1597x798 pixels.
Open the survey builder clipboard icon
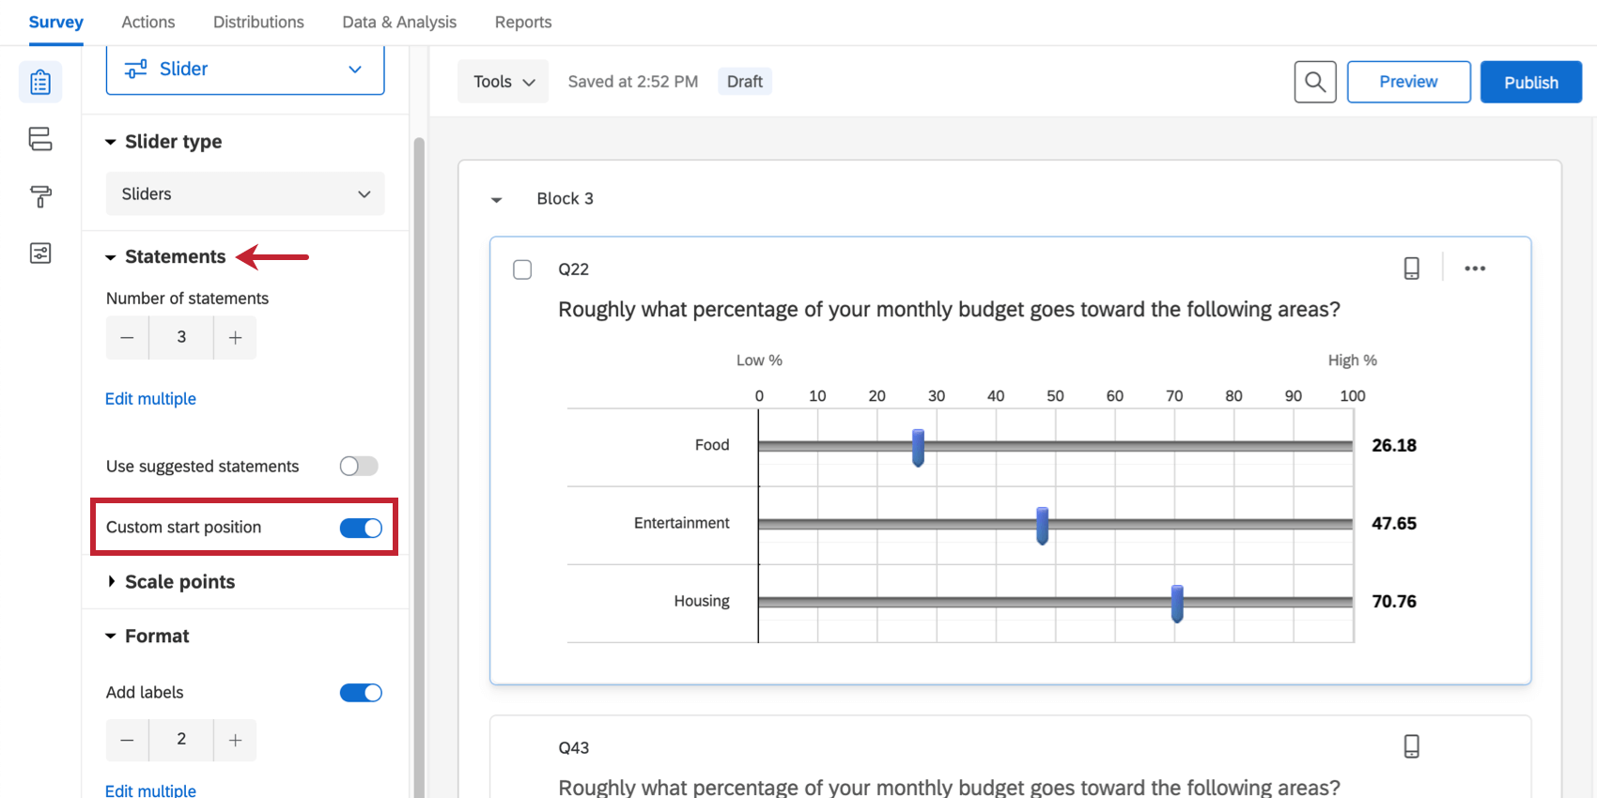pos(40,83)
